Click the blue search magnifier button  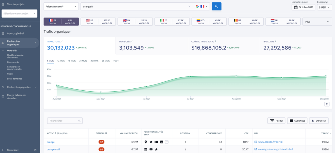point(217,7)
